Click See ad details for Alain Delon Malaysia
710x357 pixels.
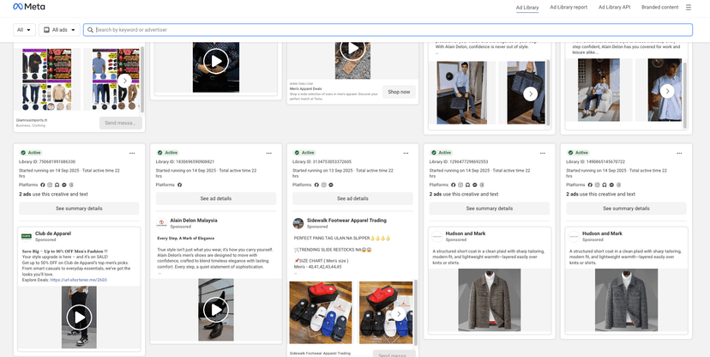(215, 198)
